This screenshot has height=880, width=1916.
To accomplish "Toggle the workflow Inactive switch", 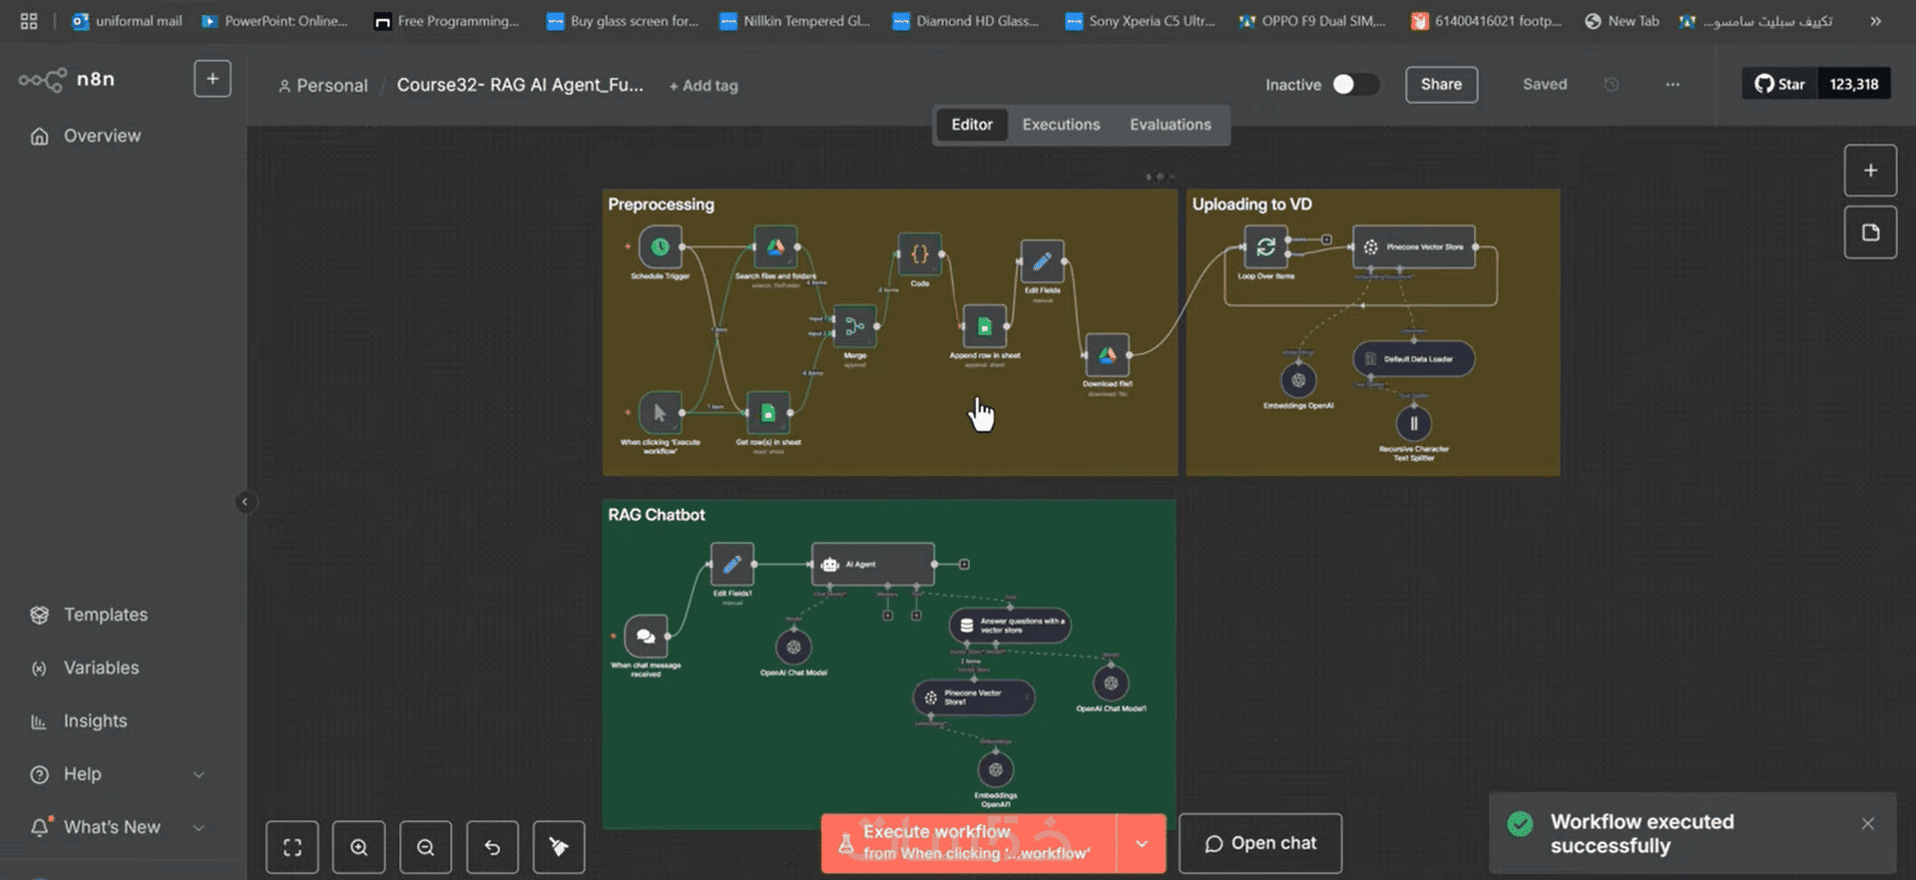I will click(x=1355, y=85).
